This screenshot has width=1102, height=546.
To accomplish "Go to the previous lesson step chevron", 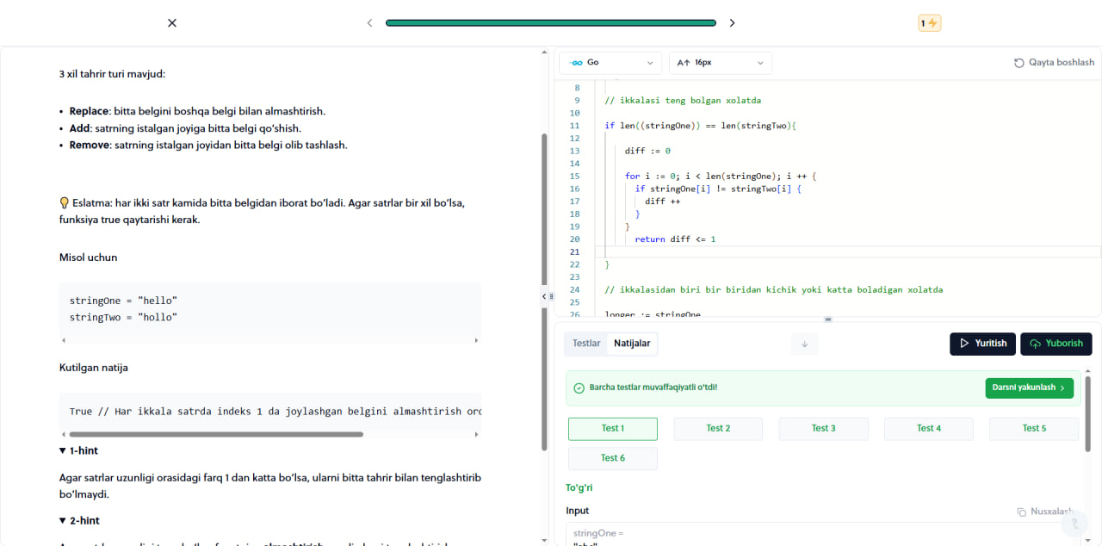I will (369, 23).
